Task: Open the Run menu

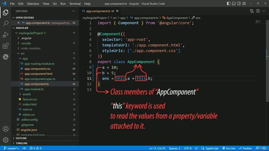Action: pyautogui.click(x=63, y=4)
